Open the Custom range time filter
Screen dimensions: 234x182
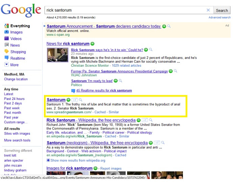pos(16,122)
